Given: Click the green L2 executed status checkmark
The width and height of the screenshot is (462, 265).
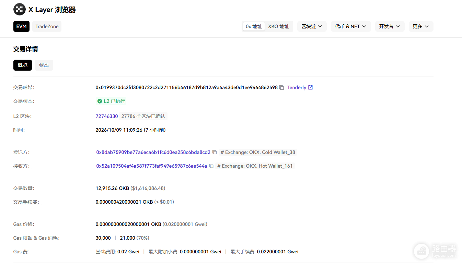Looking at the screenshot, I should 100,101.
